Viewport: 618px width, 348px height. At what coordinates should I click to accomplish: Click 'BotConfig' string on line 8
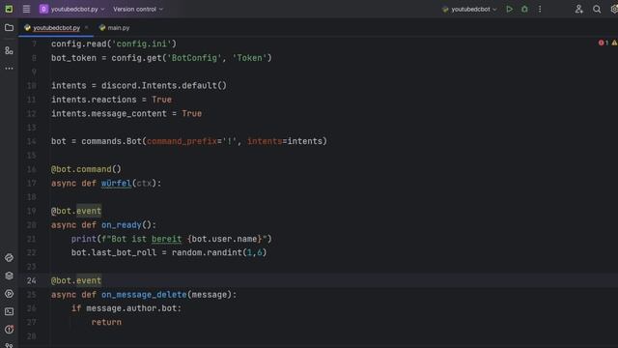click(x=194, y=58)
